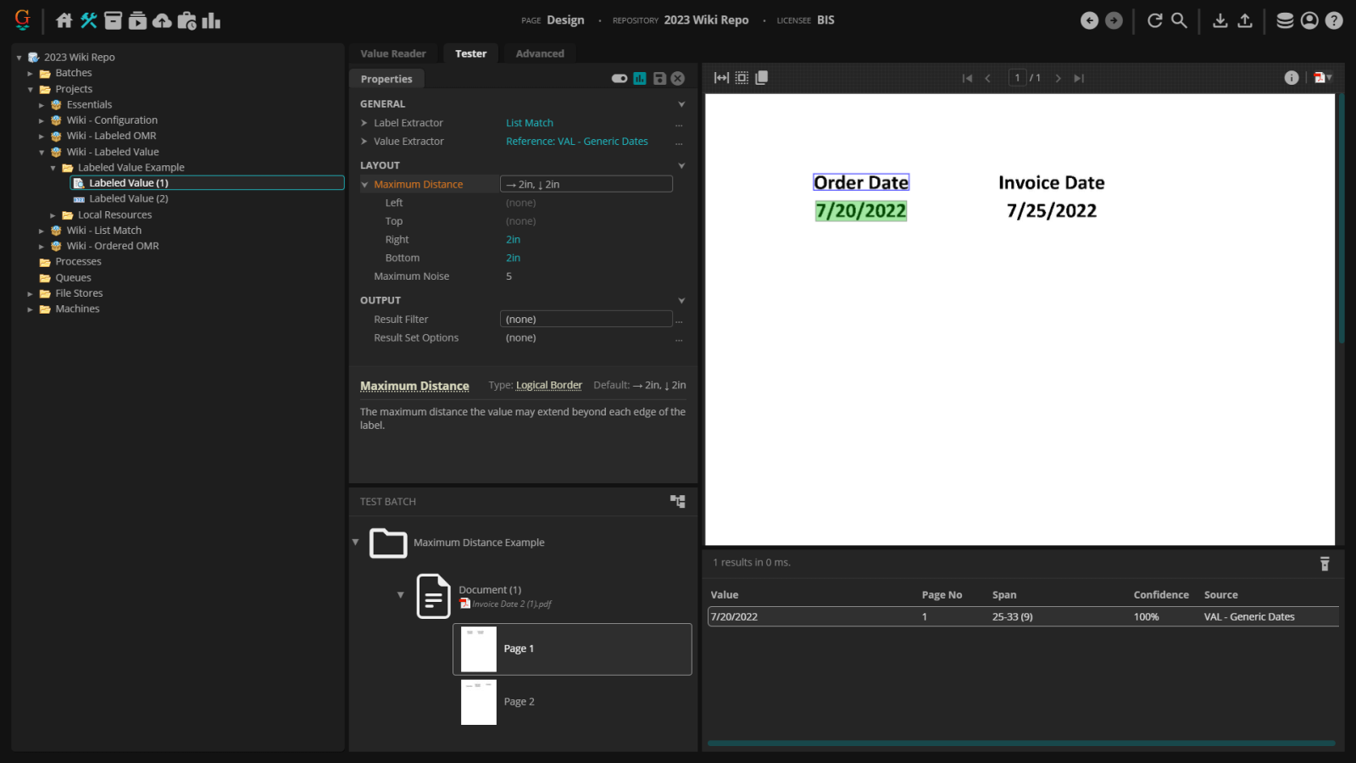Expand the Batches folder in tree
The image size is (1356, 763).
31,74
